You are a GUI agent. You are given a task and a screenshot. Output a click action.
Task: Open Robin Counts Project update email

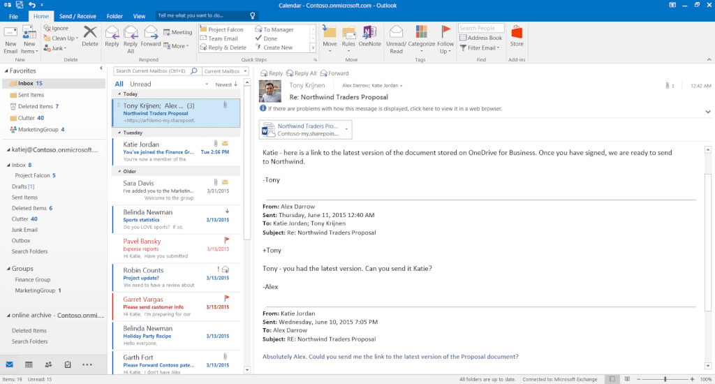tap(176, 277)
